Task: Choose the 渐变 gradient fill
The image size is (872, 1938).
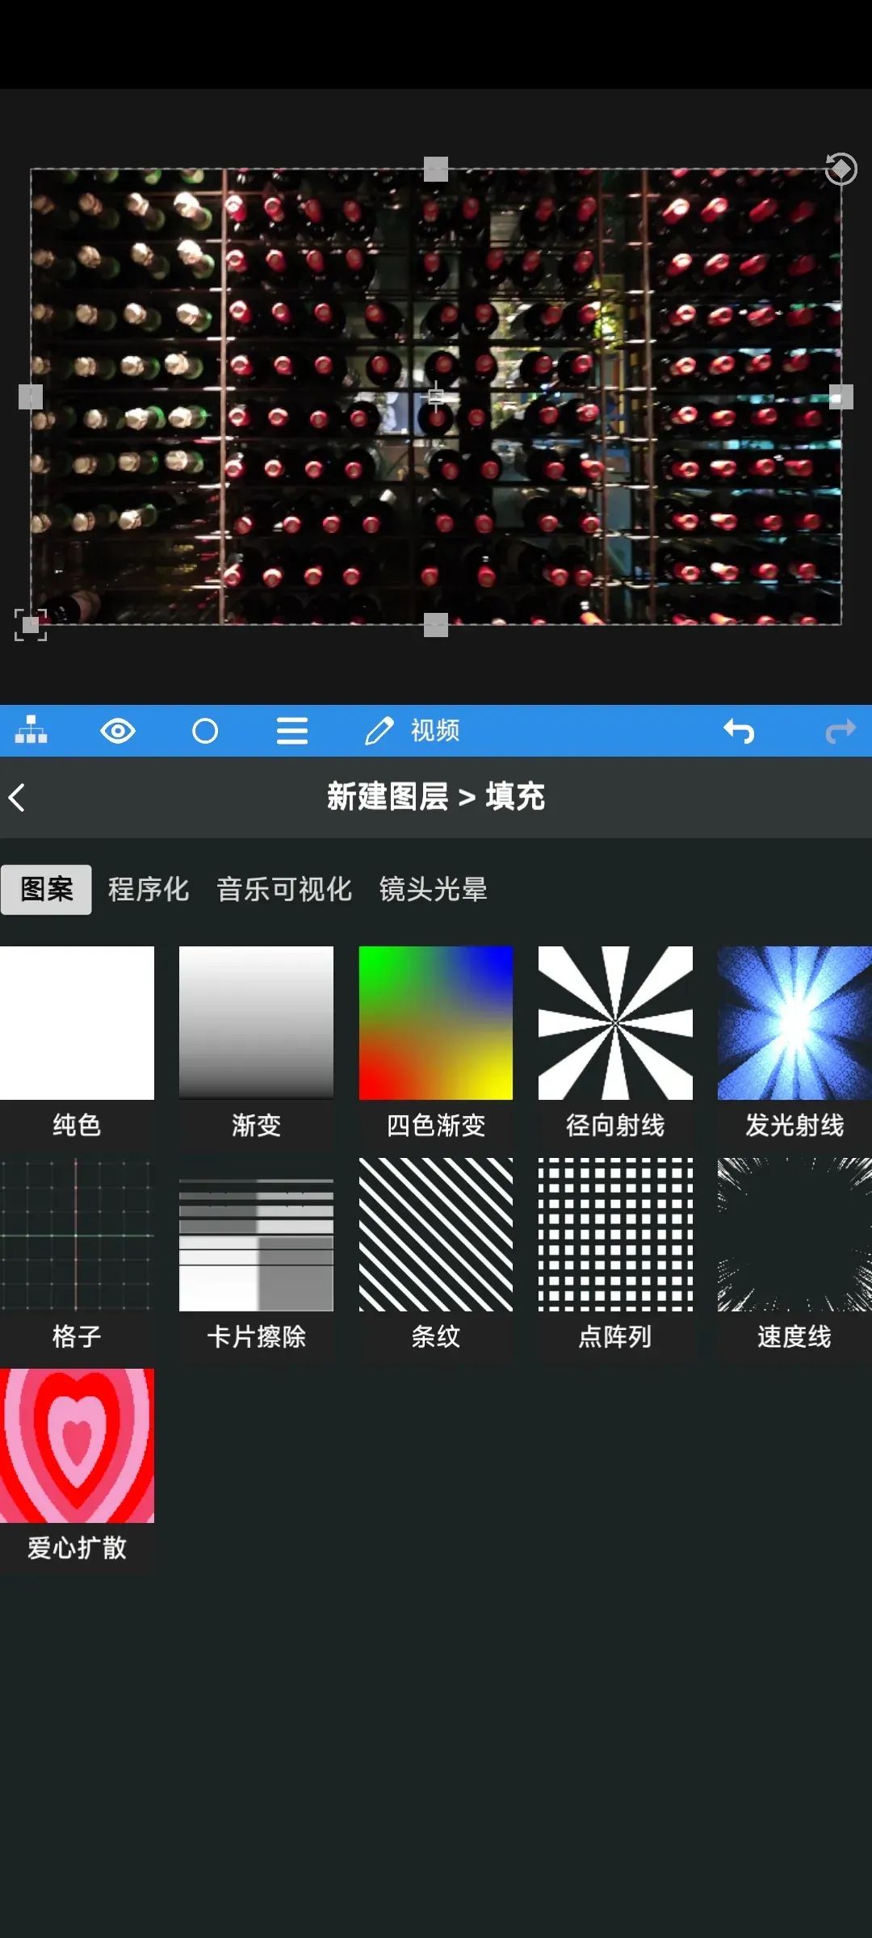Action: pyautogui.click(x=256, y=1047)
